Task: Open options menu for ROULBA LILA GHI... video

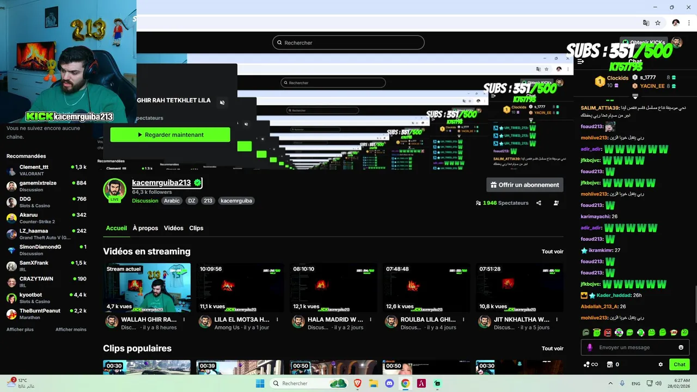Action: click(x=463, y=320)
